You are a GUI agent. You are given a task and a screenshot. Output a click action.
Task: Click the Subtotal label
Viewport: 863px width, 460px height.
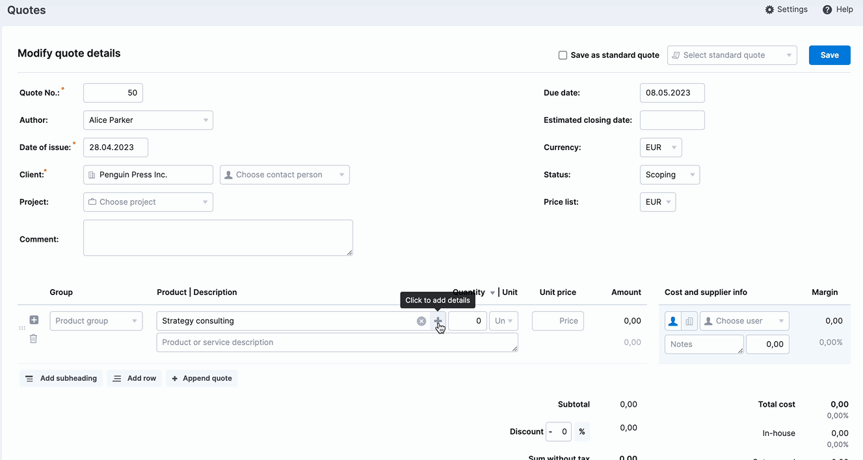pyautogui.click(x=574, y=404)
